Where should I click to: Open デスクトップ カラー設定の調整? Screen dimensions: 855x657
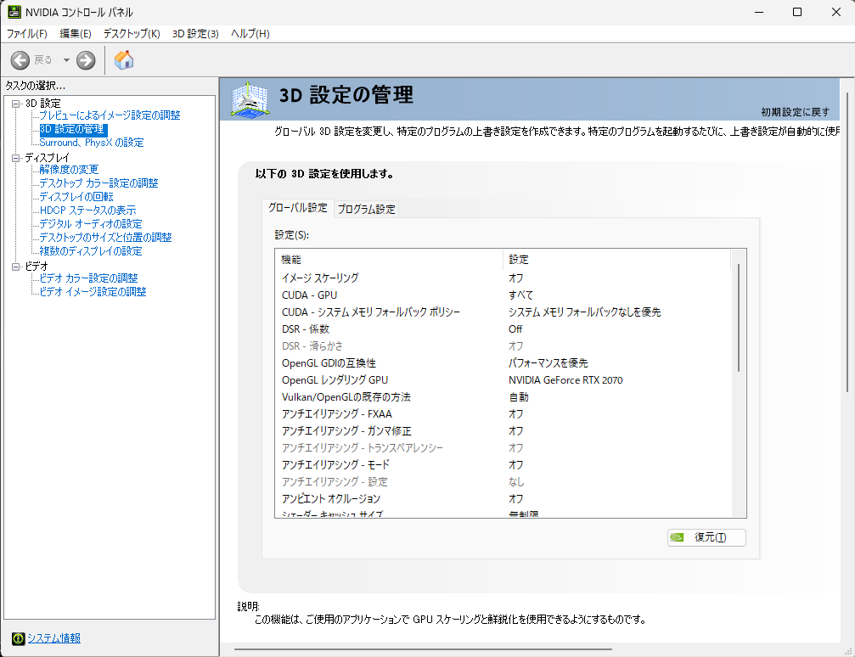pos(98,183)
